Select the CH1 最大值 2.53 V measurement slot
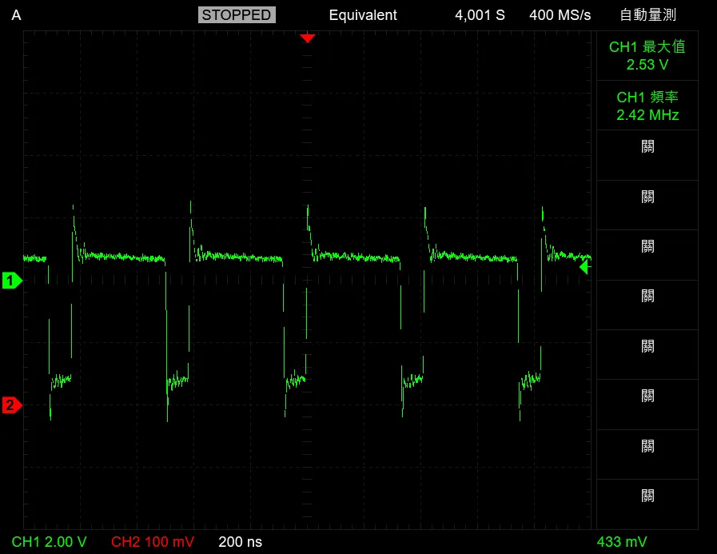The image size is (717, 554). pos(647,55)
